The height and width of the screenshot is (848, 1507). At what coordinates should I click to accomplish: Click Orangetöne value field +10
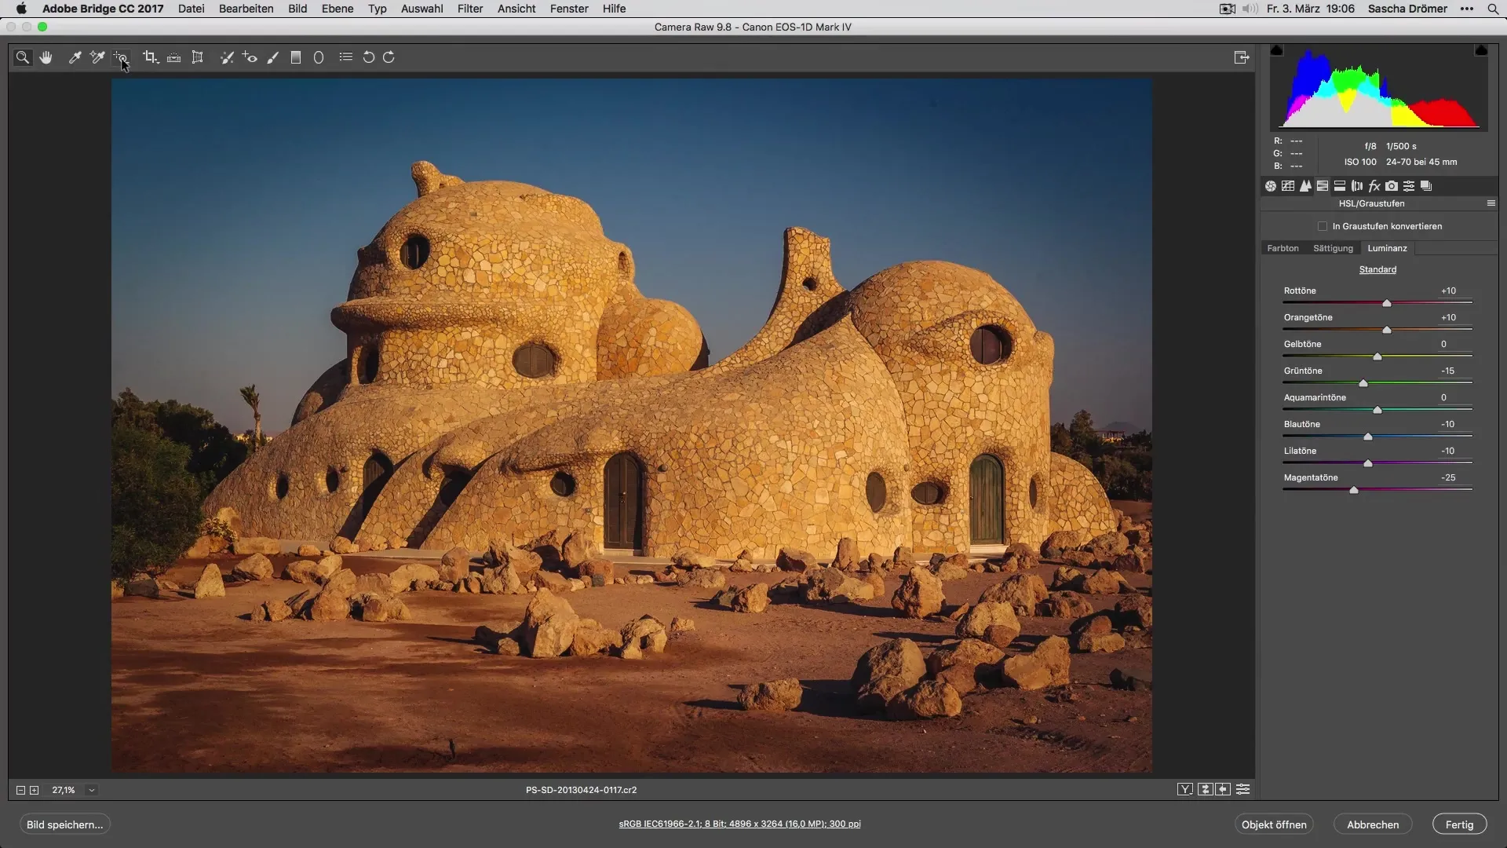coord(1448,317)
